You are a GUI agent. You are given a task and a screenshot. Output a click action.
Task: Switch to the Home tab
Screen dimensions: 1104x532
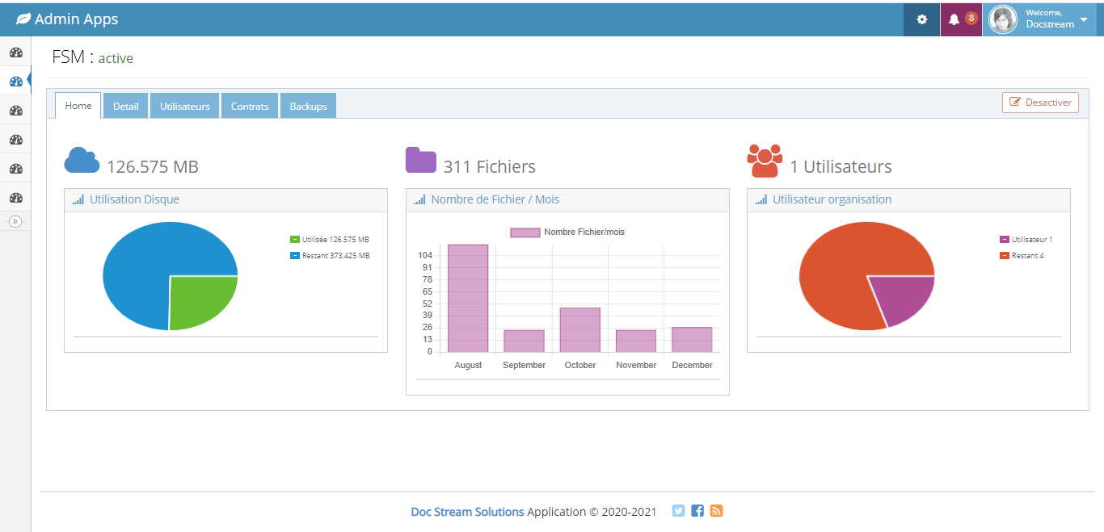point(78,106)
